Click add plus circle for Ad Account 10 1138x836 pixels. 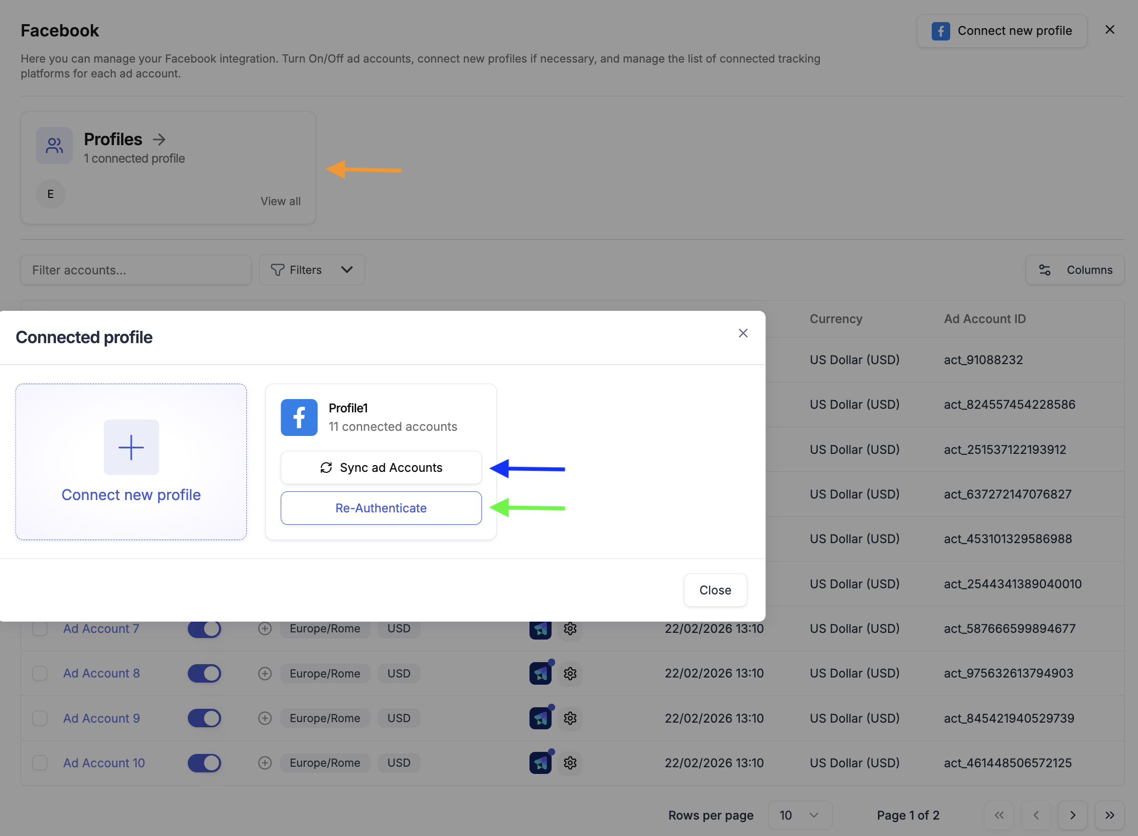(265, 763)
